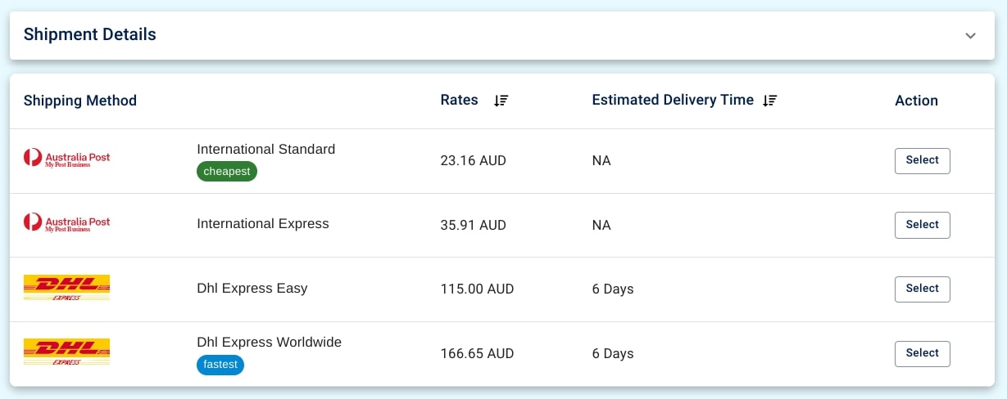Screen dimensions: 1007x399
Task: Select Dhl Express Worldwide shipping
Action: (922, 353)
